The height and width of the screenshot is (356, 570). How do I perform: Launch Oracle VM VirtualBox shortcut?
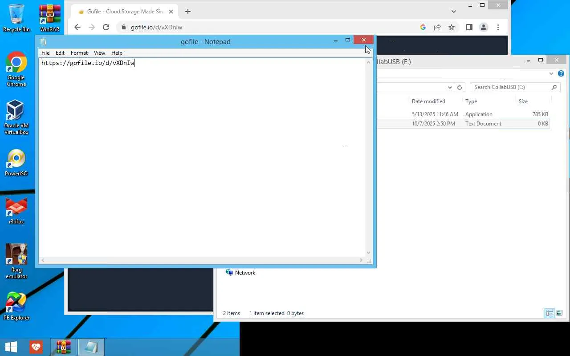point(16,117)
